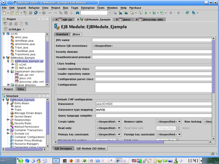Click the Open file folder icon
The image size is (219, 164).
click(x=11, y=13)
